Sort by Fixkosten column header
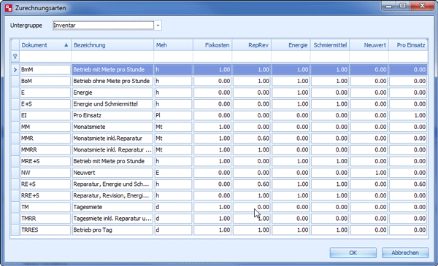The width and height of the screenshot is (438, 266). [x=212, y=45]
